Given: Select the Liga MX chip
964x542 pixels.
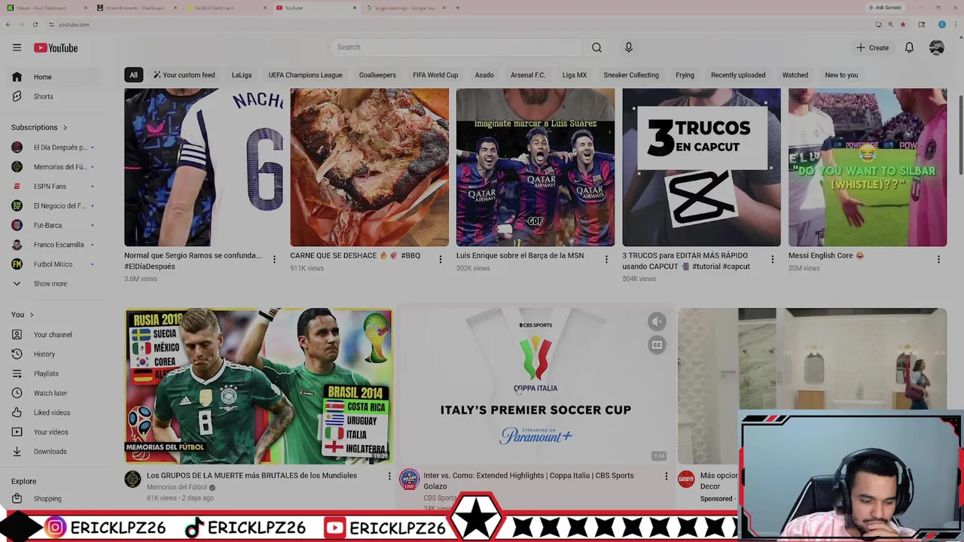Looking at the screenshot, I should [574, 75].
